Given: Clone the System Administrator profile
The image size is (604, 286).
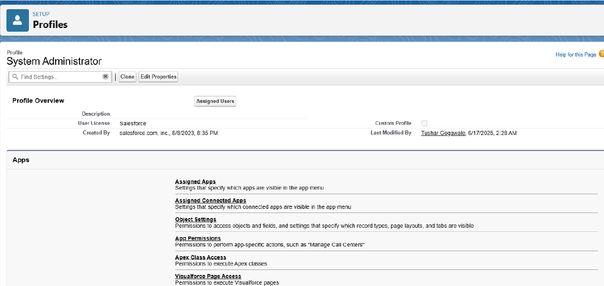Looking at the screenshot, I should tap(127, 77).
